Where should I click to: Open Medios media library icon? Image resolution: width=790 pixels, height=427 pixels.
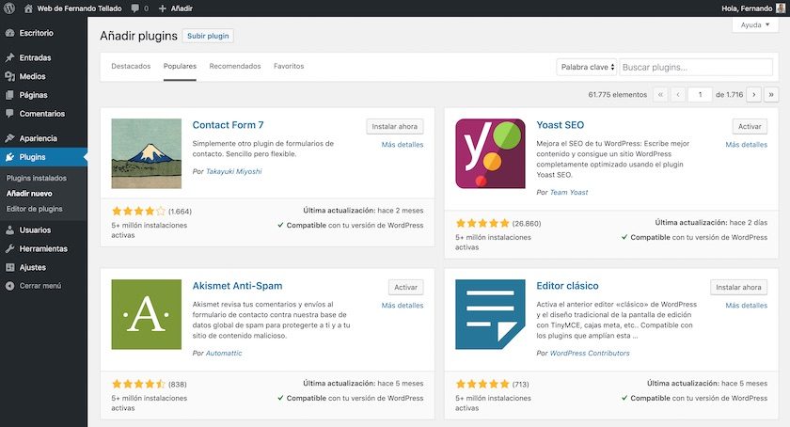click(9, 76)
